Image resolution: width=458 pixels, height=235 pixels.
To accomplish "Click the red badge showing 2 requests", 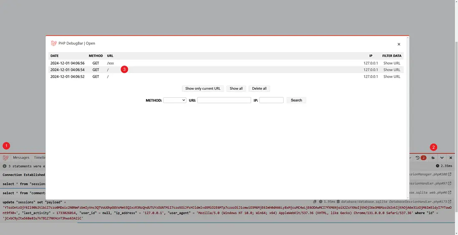I will point(423,158).
